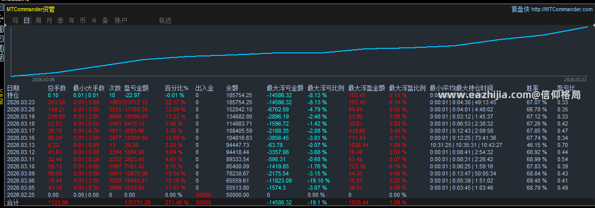Select the 2026.02.25 date row

(x=21, y=194)
